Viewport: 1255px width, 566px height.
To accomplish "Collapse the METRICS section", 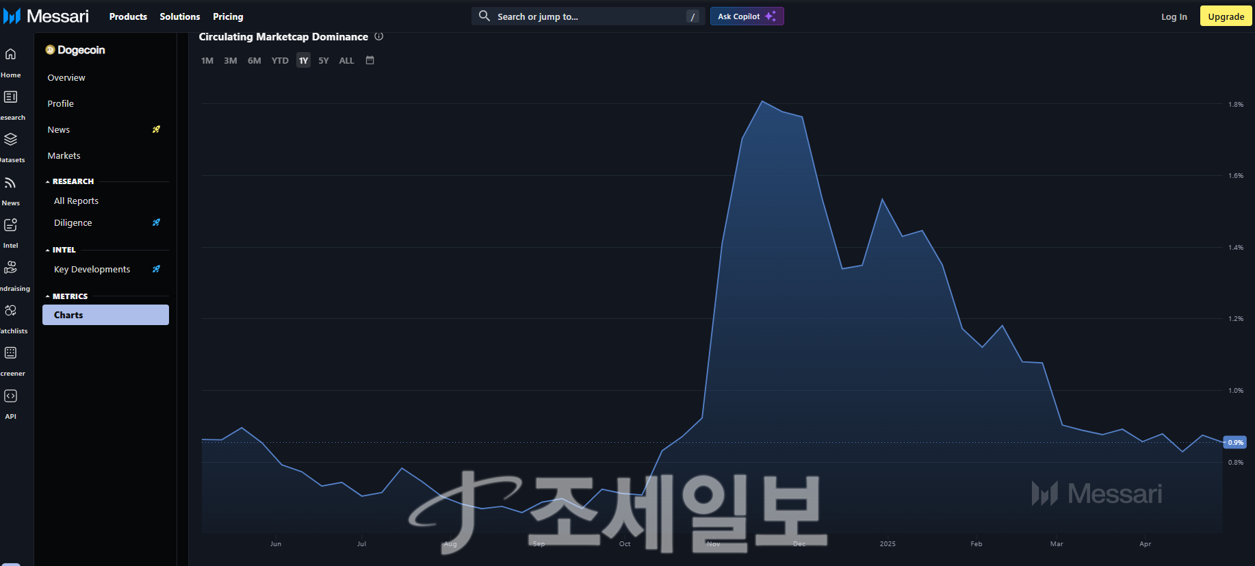I will [x=67, y=296].
